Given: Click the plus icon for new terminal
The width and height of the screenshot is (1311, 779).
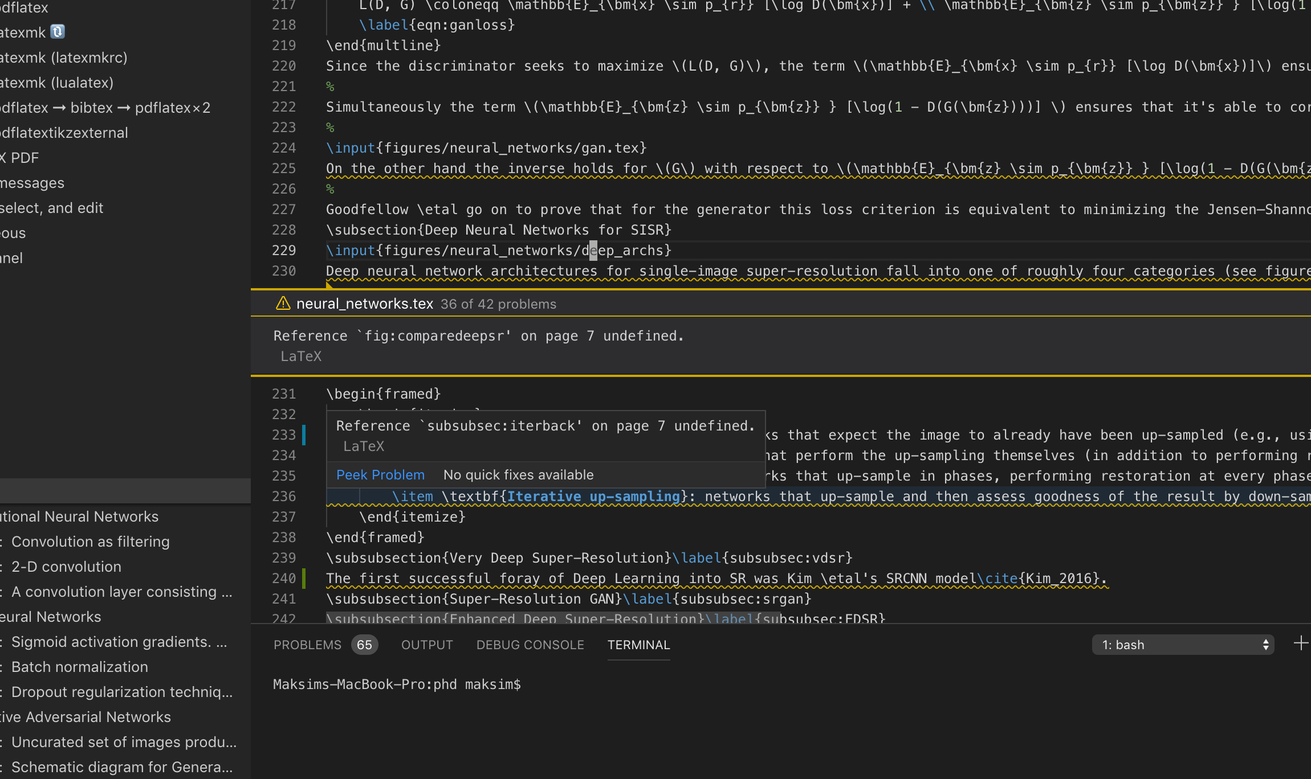Looking at the screenshot, I should pyautogui.click(x=1300, y=644).
